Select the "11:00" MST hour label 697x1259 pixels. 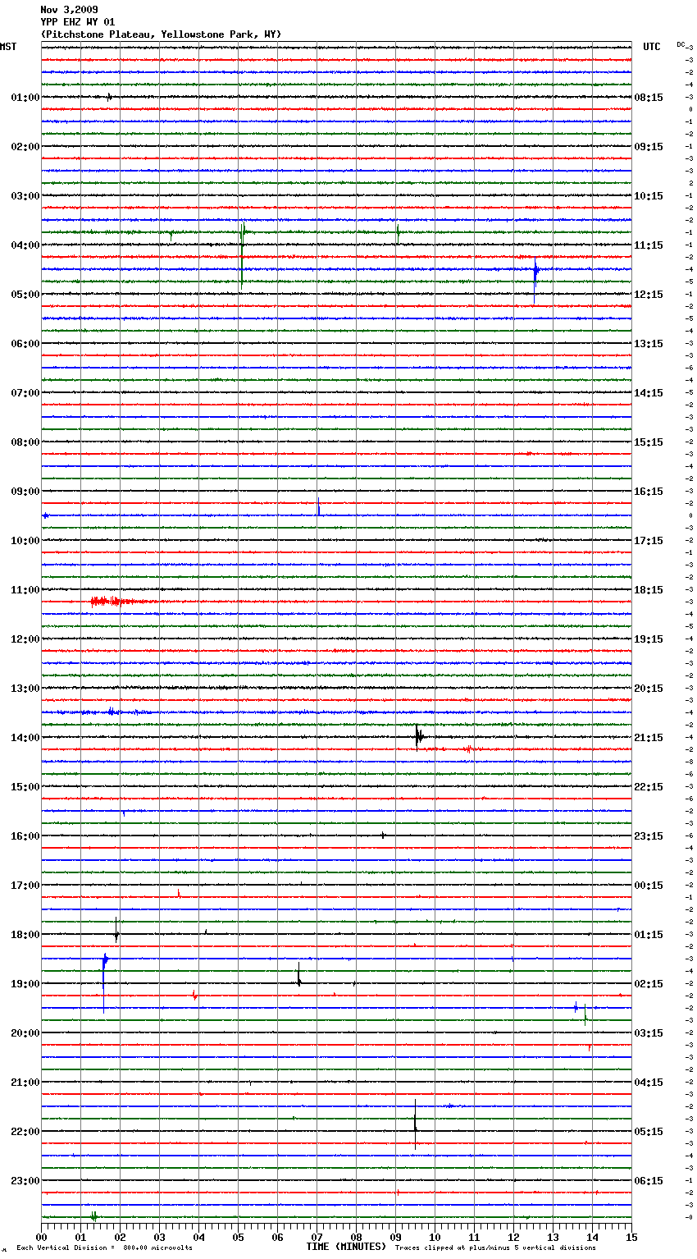tap(25, 590)
